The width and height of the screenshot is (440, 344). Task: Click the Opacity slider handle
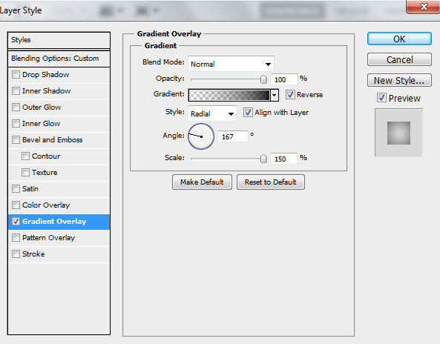coord(263,79)
